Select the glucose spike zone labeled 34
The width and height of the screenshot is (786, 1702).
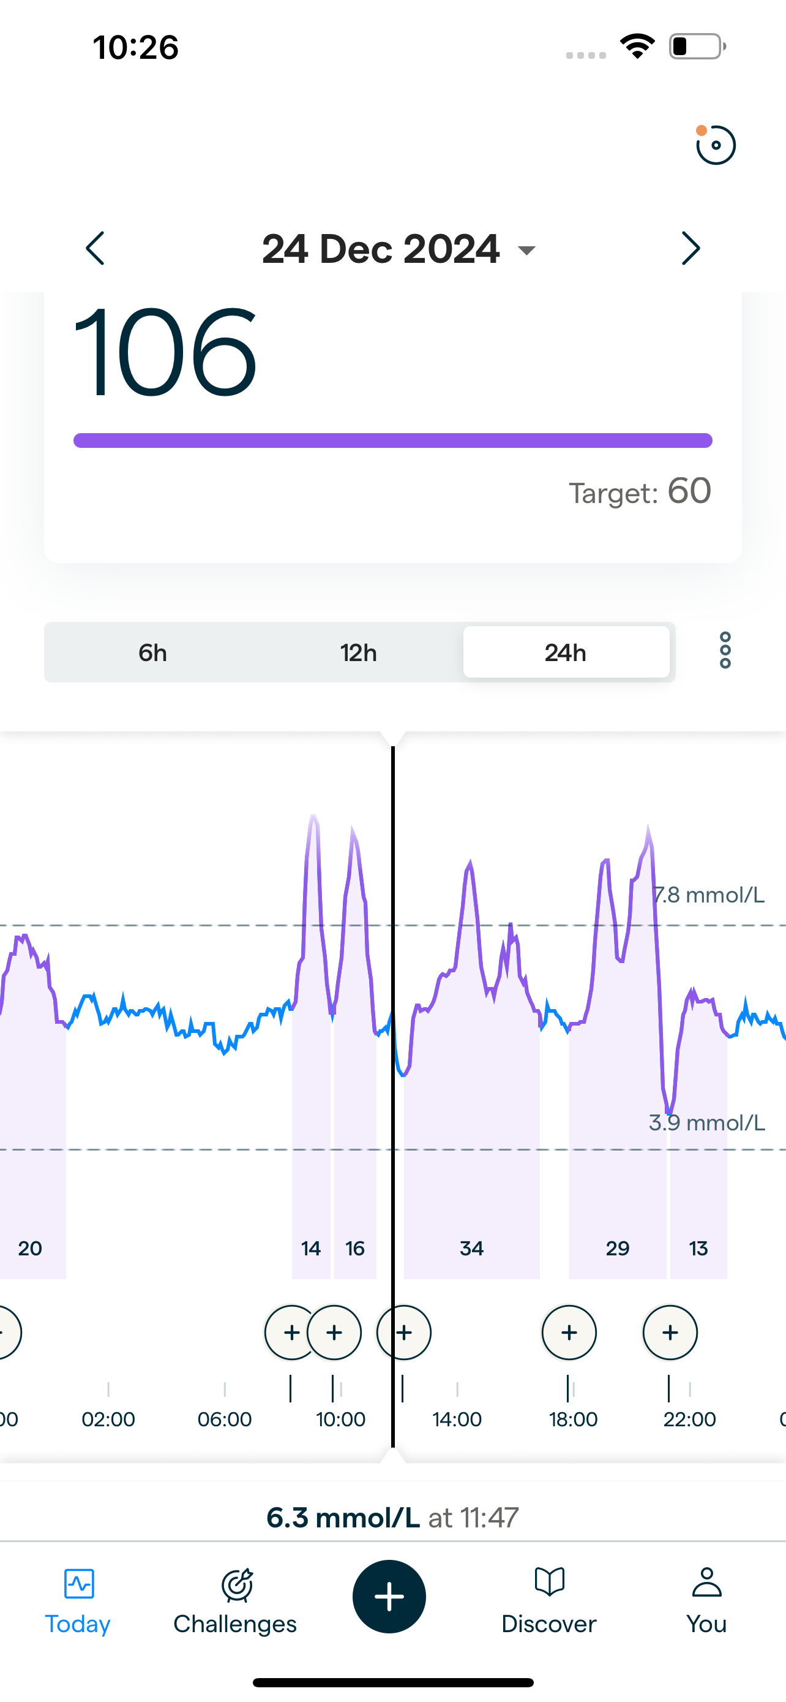[x=471, y=1248]
